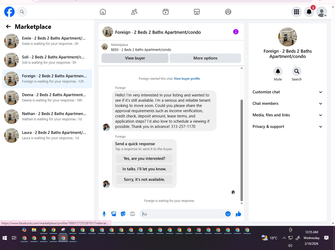Image resolution: width=335 pixels, height=250 pixels.
Task: Click the back arrow beside Marketplace
Action: tap(8, 26)
